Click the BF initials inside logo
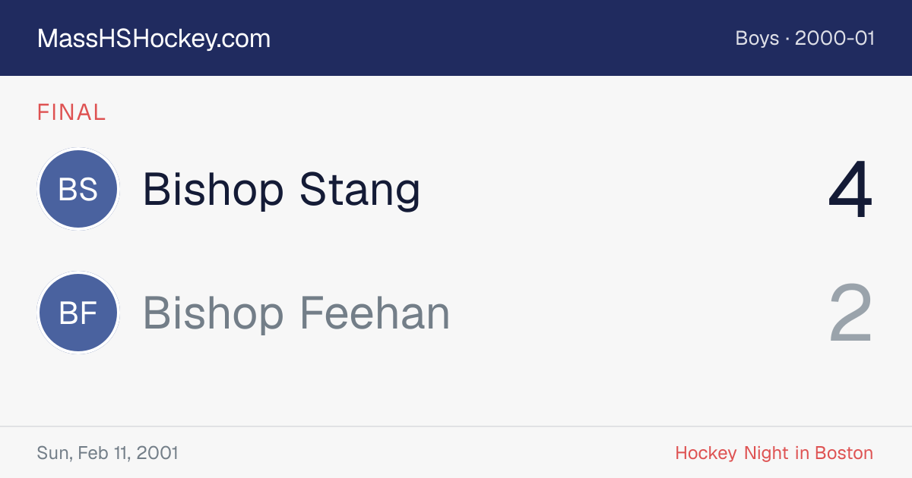The image size is (912, 478). 78,313
